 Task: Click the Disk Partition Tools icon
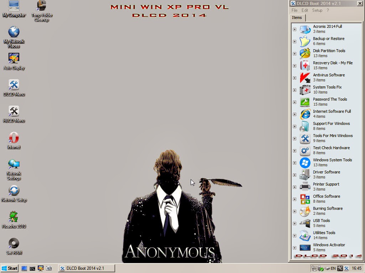point(305,53)
